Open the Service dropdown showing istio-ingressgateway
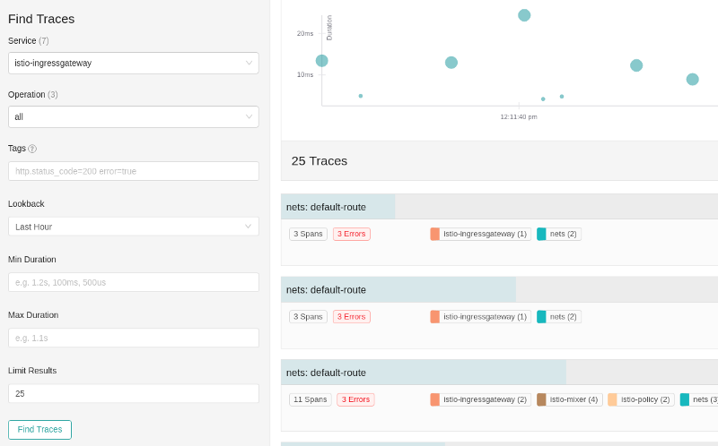Image resolution: width=718 pixels, height=446 pixels. tap(133, 63)
